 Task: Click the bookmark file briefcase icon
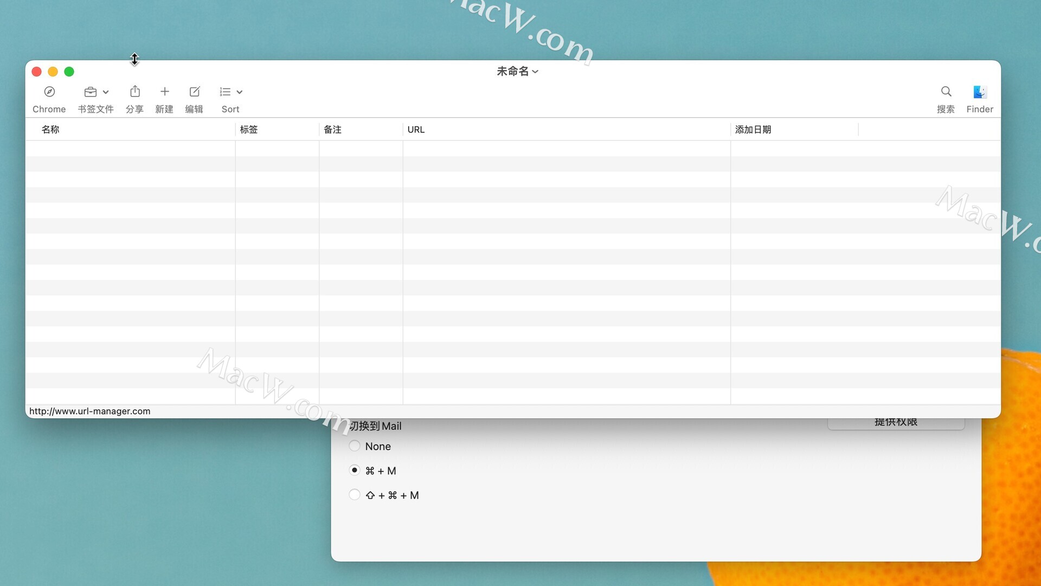click(x=91, y=92)
